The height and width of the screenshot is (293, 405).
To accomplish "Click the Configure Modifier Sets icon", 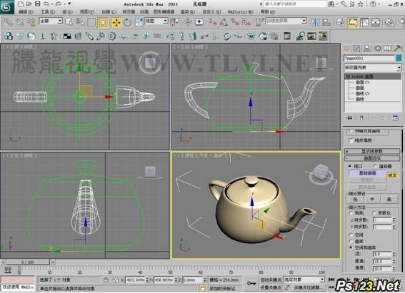I will (x=396, y=118).
